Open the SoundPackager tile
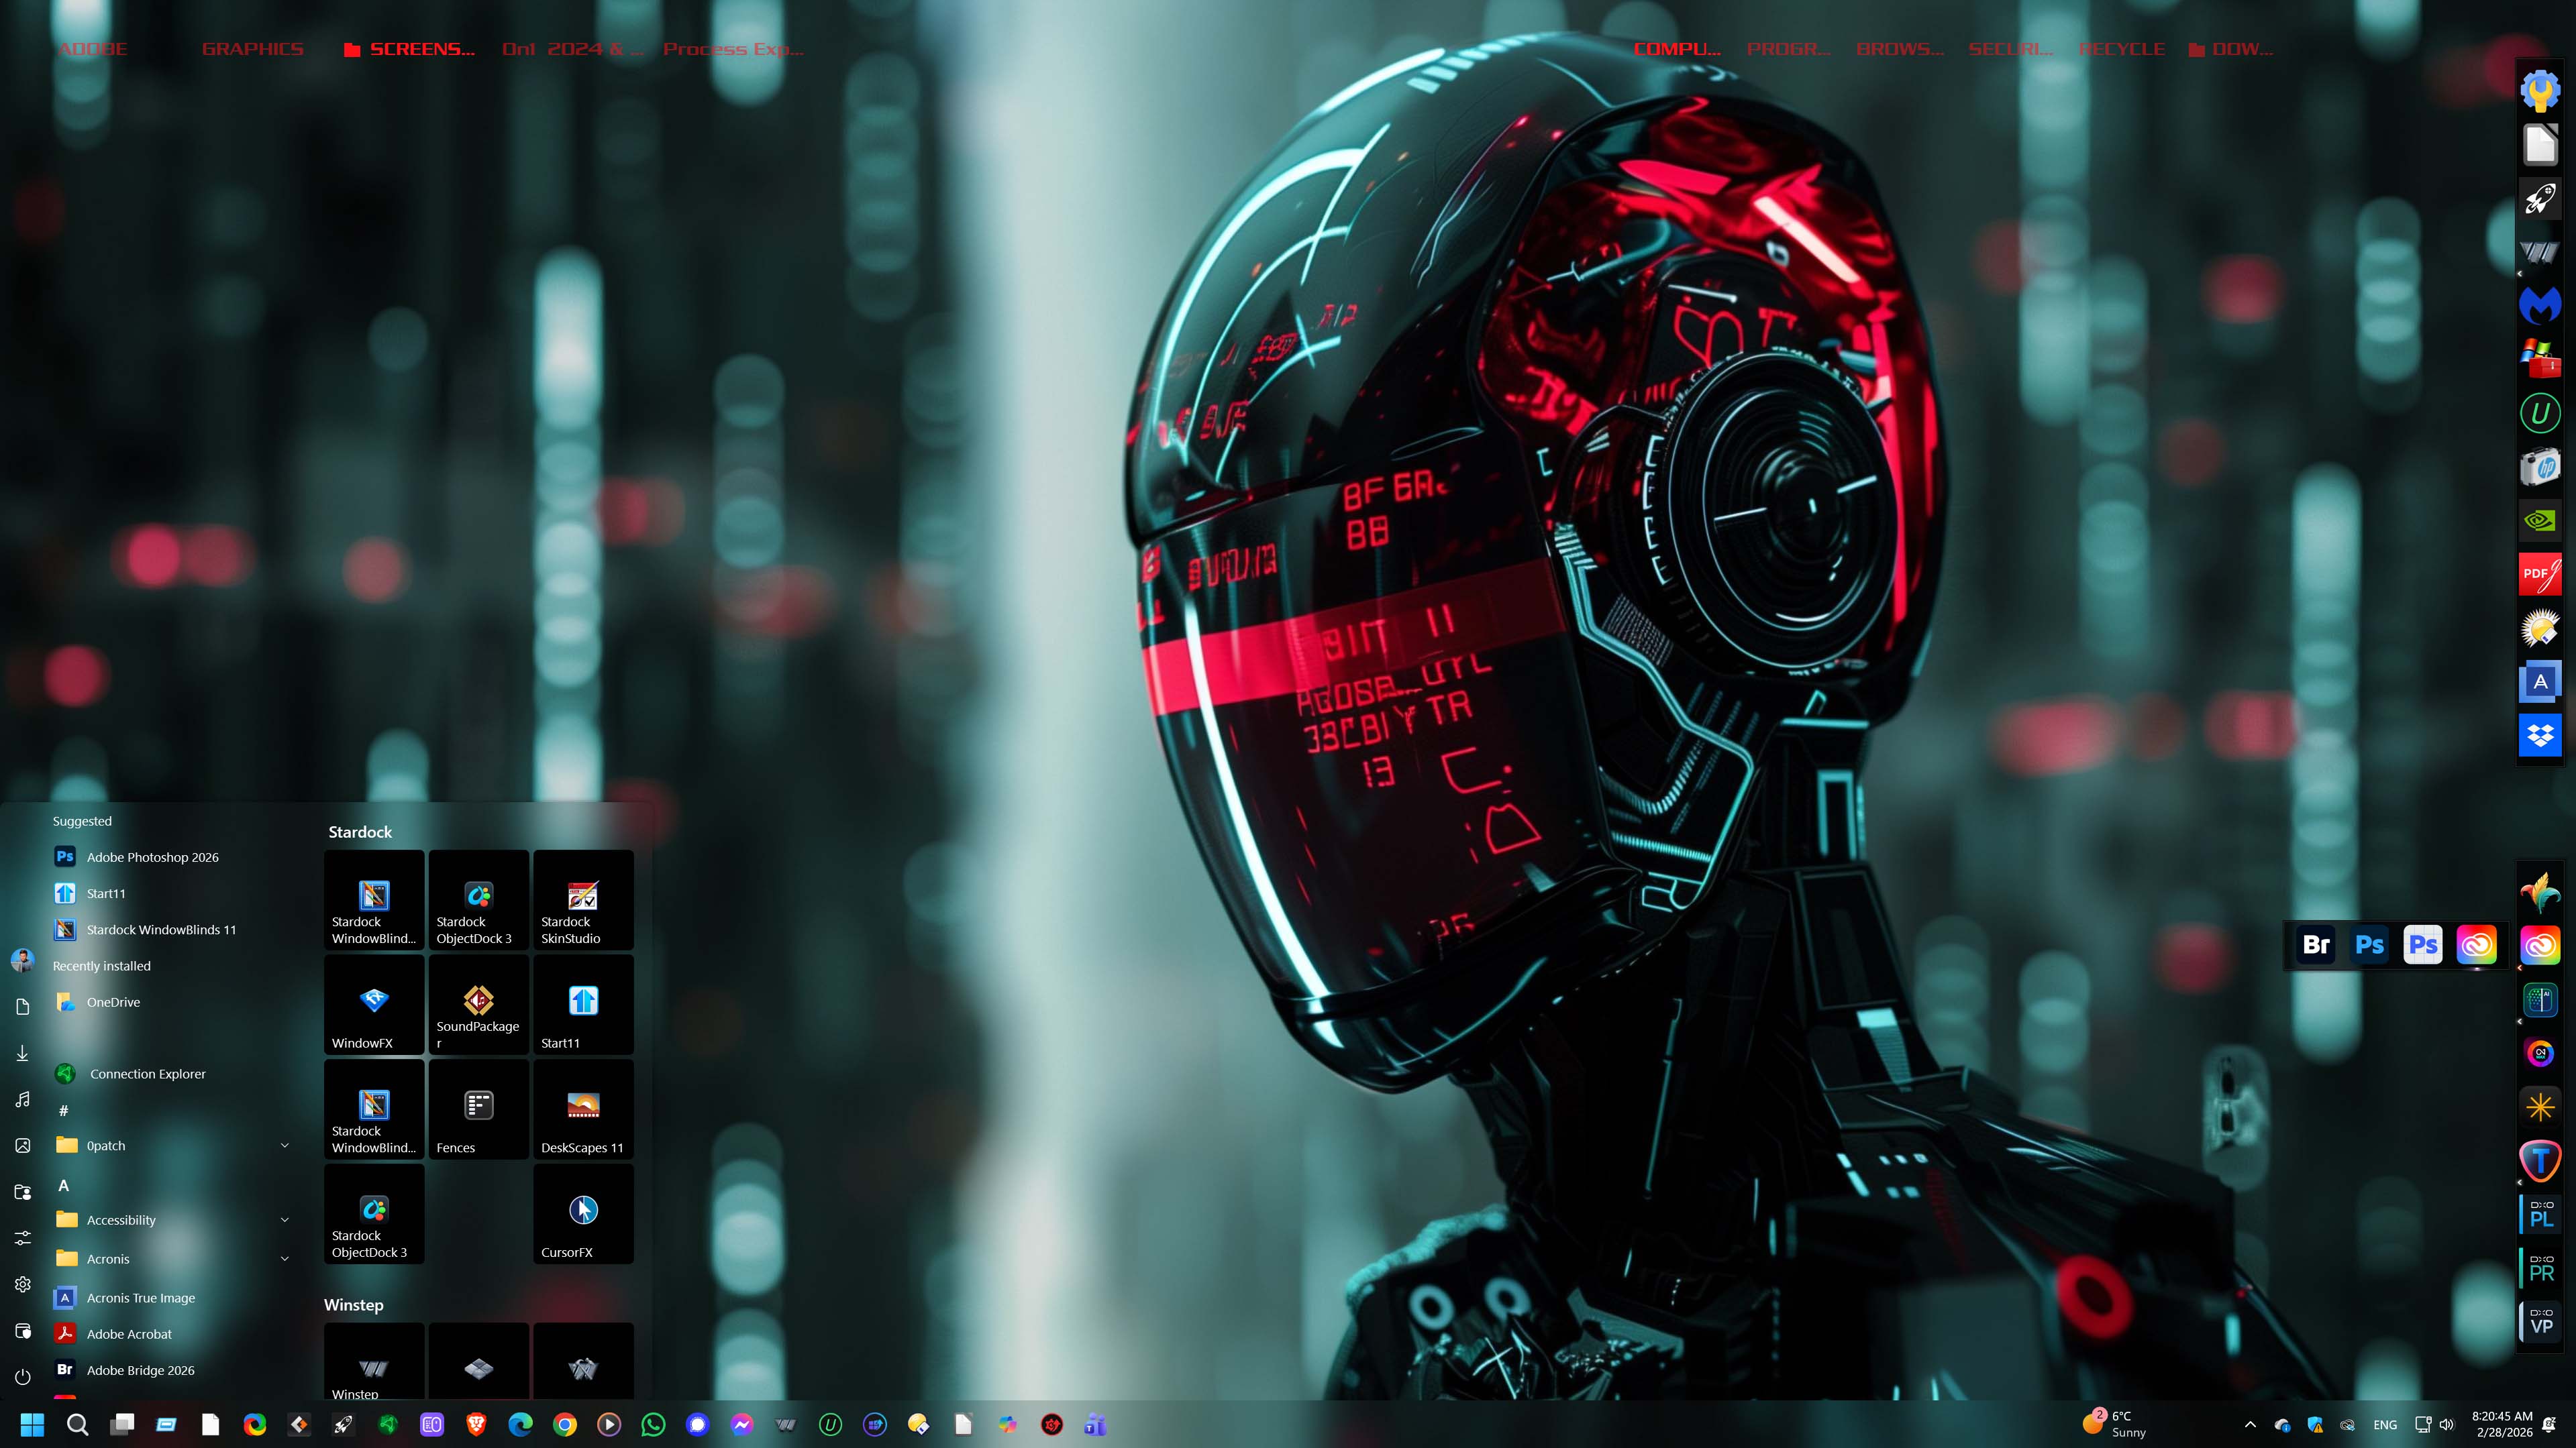This screenshot has height=1448, width=2576. [478, 1005]
